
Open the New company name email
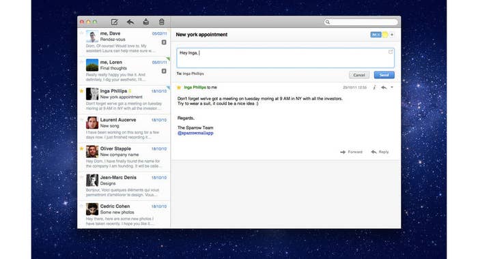(x=124, y=157)
